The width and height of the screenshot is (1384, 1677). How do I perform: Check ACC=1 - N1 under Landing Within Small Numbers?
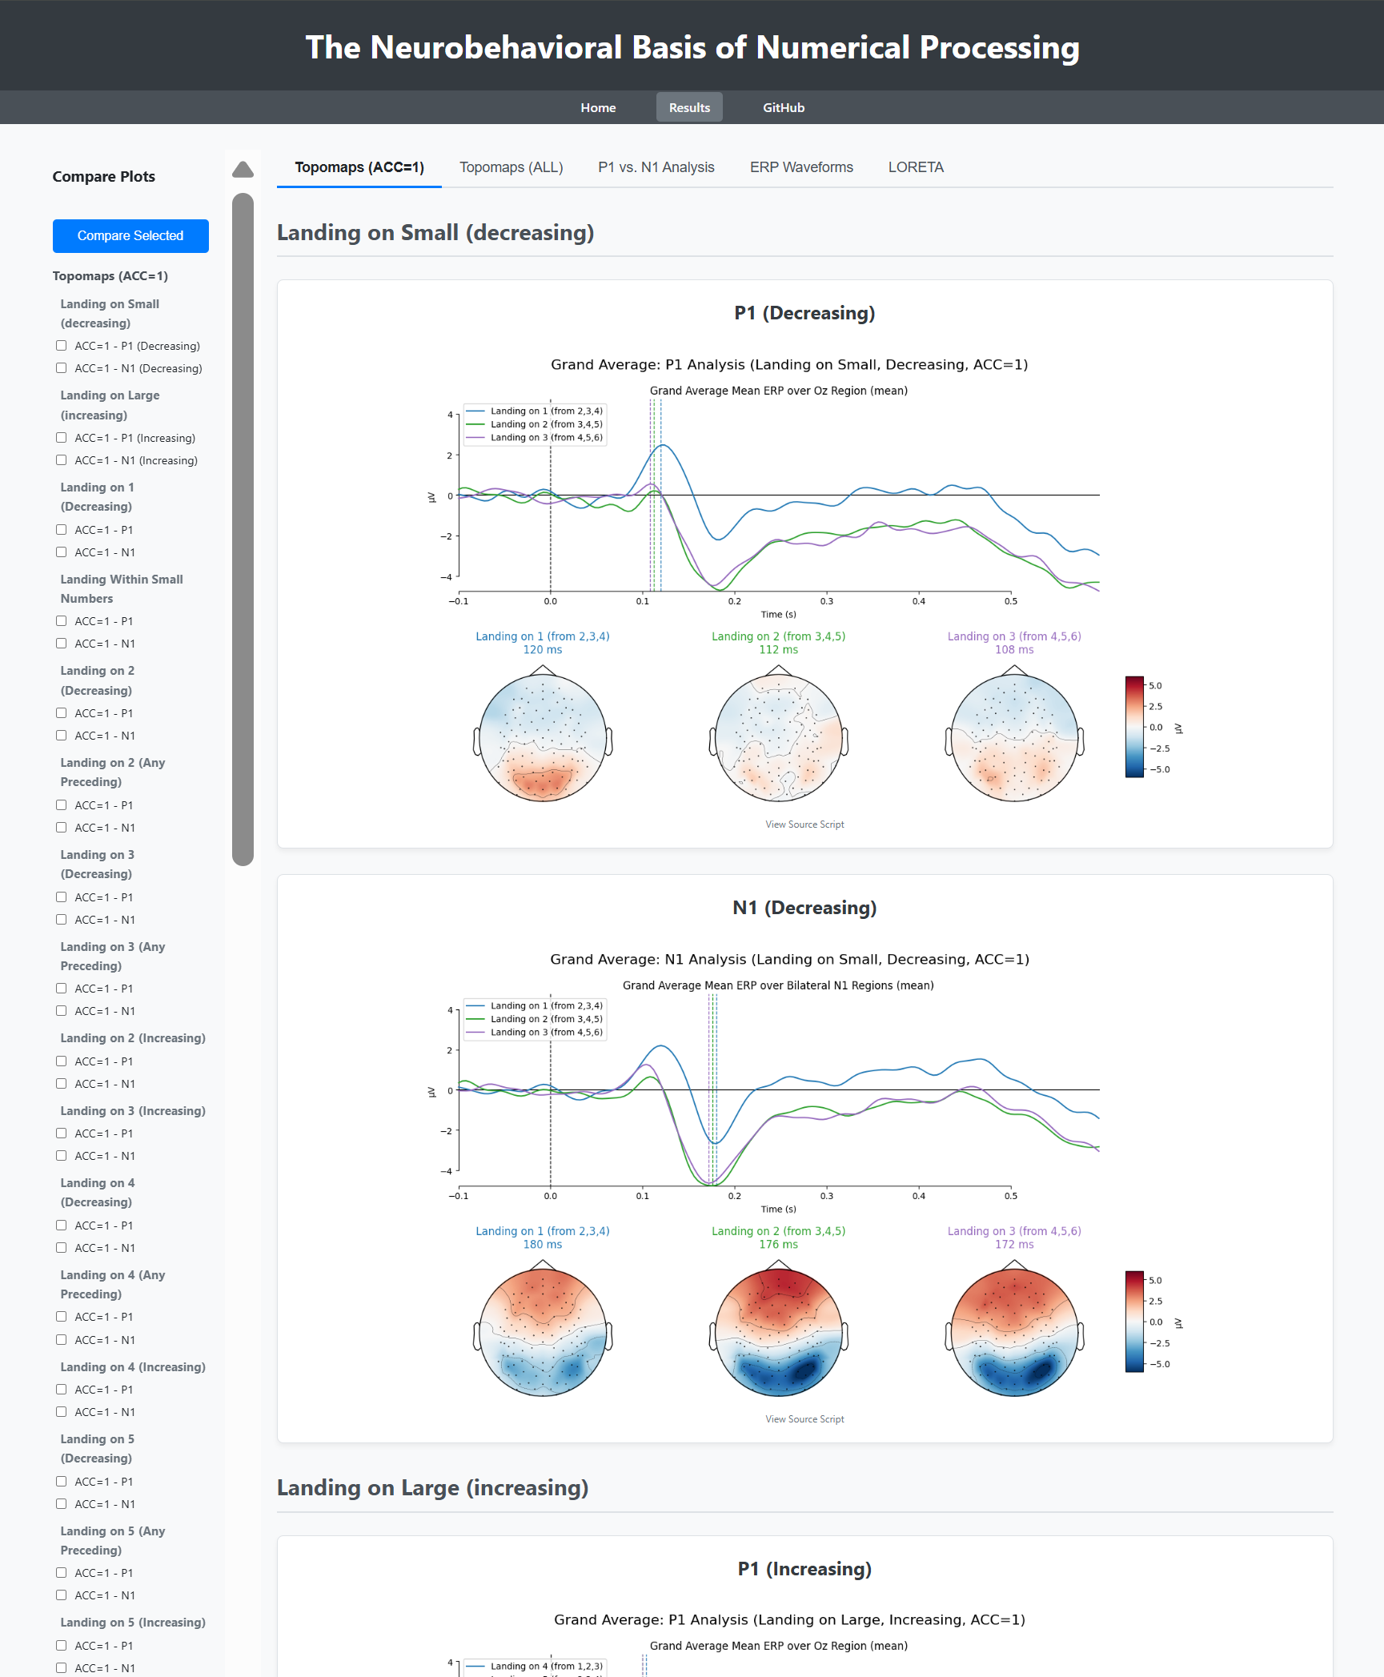pyautogui.click(x=62, y=644)
